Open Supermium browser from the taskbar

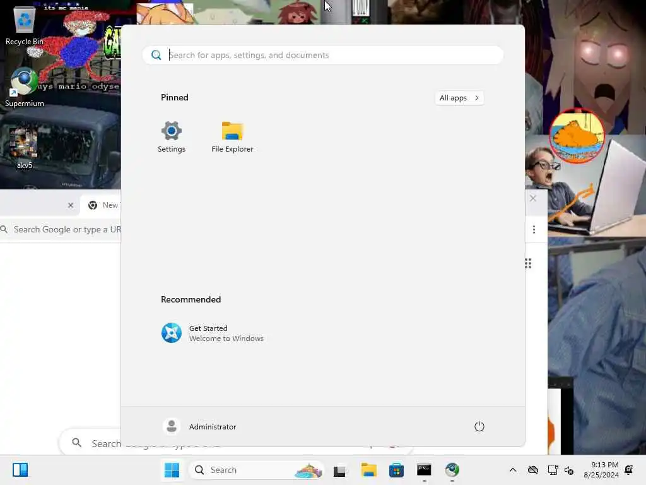coord(452,470)
